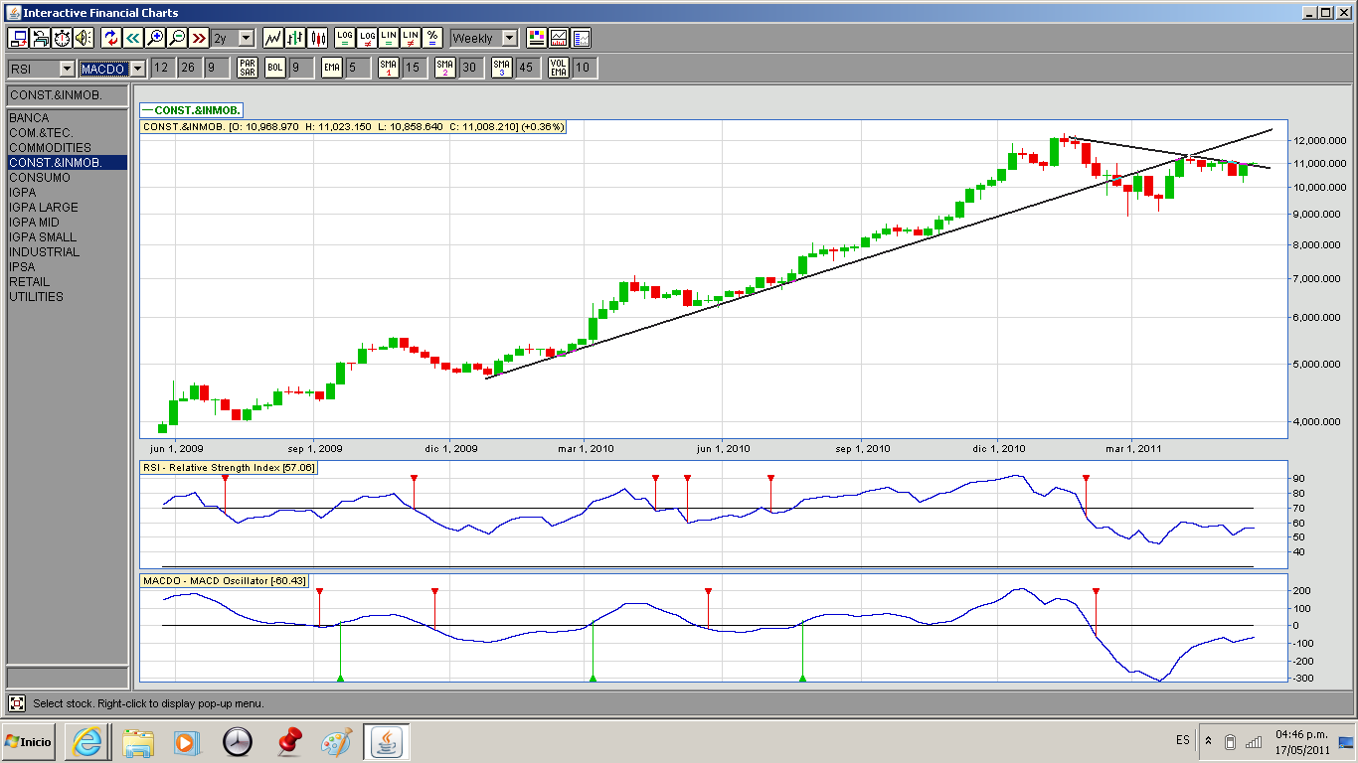Select BANCA in the stock list
Viewport: 1358px width, 763px height.
point(29,118)
